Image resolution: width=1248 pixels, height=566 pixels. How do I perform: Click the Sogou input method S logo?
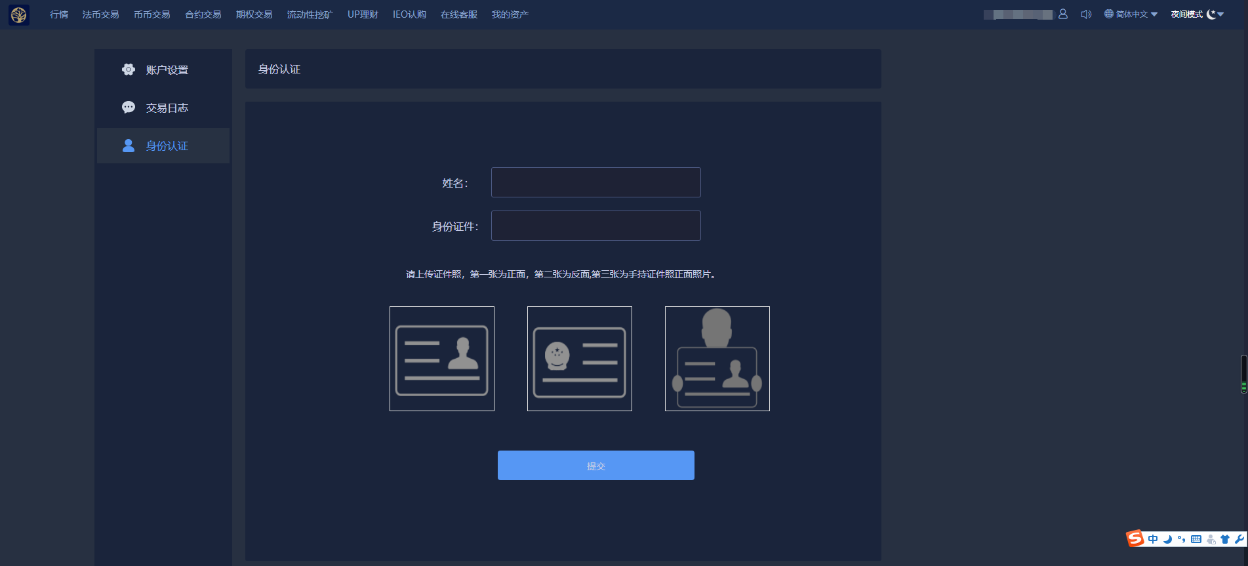[1135, 538]
